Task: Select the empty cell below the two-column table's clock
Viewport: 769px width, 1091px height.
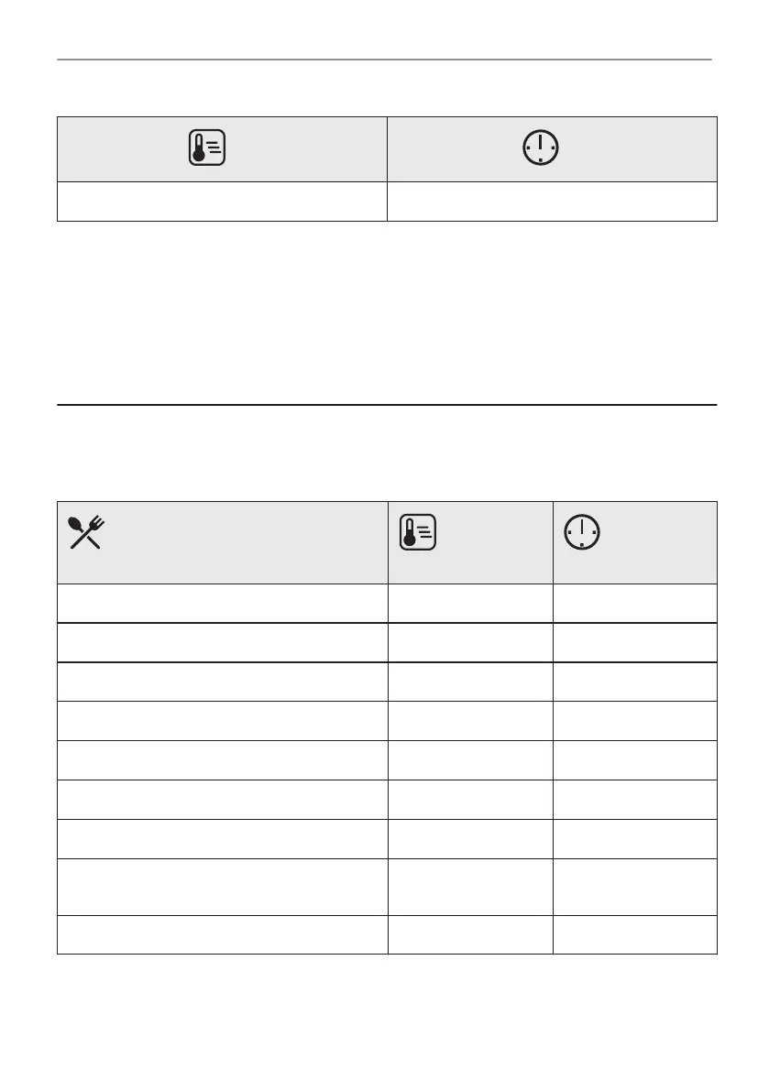Action: pyautogui.click(x=552, y=202)
